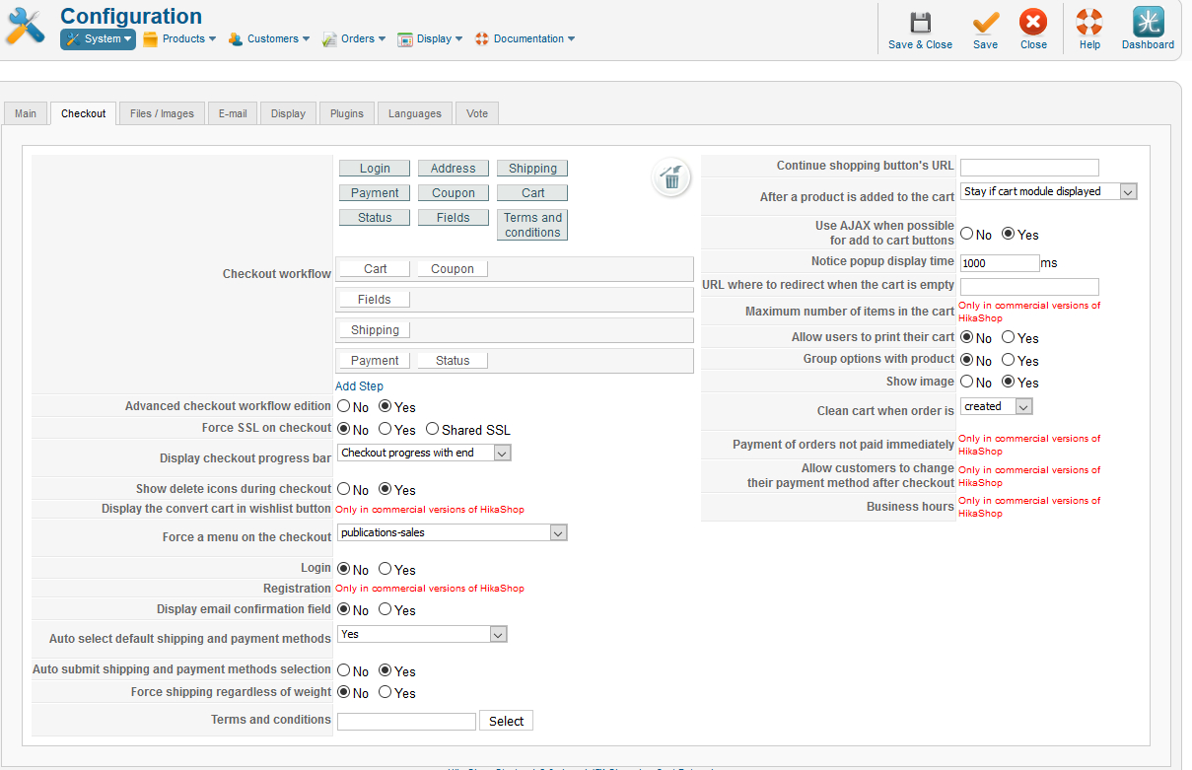Click the Terms and conditions text field
Viewport: 1192px width, 770px height.
[406, 722]
